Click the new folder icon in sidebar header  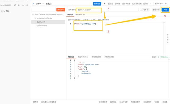tap(19, 5)
